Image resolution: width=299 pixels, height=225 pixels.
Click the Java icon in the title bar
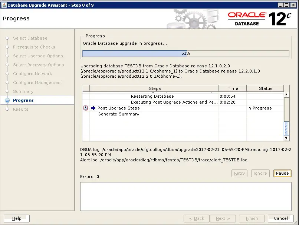point(4,5)
